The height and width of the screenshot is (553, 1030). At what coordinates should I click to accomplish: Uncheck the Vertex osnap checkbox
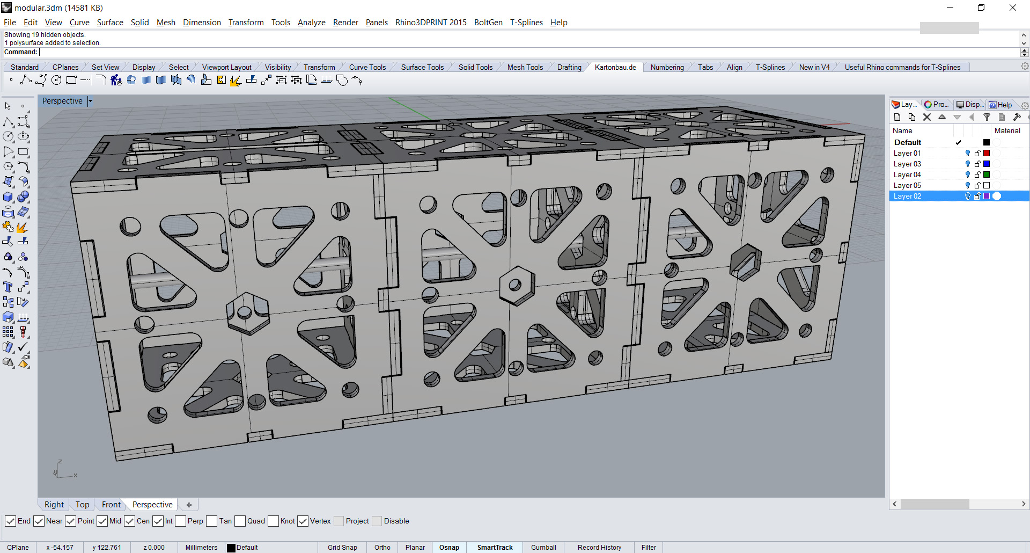[x=303, y=521]
